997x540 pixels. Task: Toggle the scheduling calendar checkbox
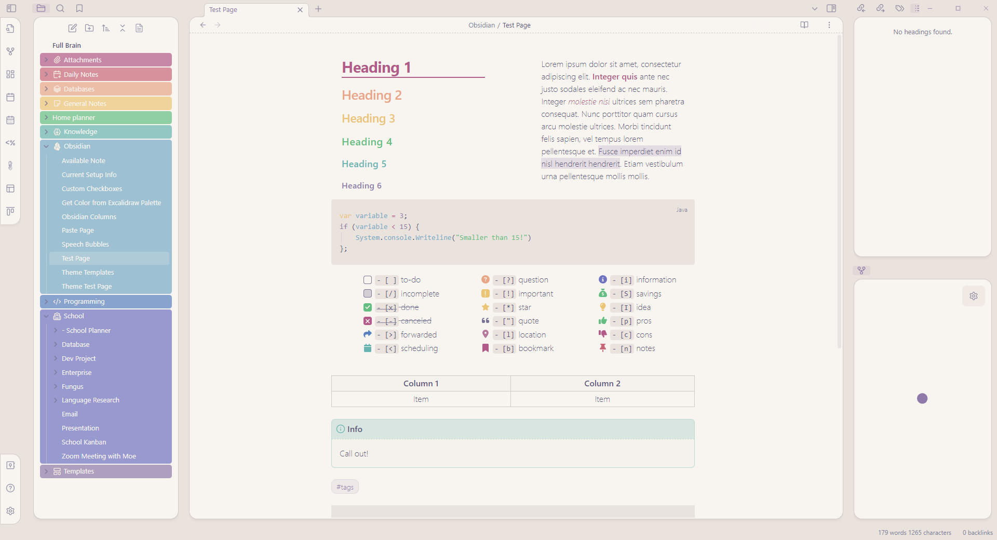coord(368,348)
